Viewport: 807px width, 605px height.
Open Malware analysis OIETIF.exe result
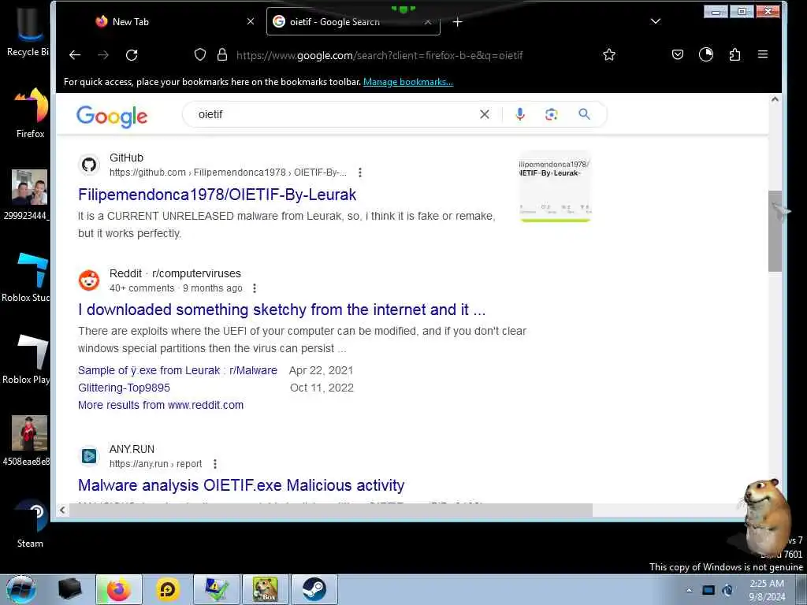coord(241,485)
